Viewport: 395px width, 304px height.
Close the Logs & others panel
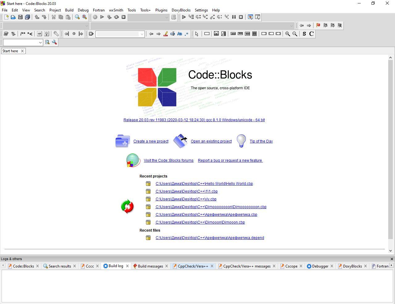tap(392, 259)
